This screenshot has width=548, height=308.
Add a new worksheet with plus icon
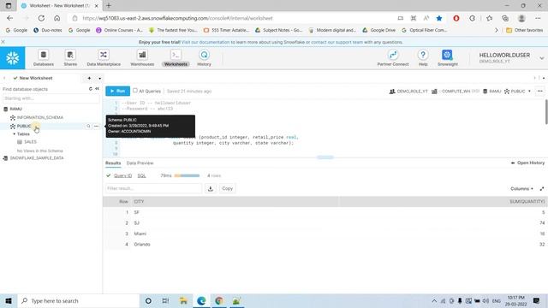pyautogui.click(x=89, y=78)
